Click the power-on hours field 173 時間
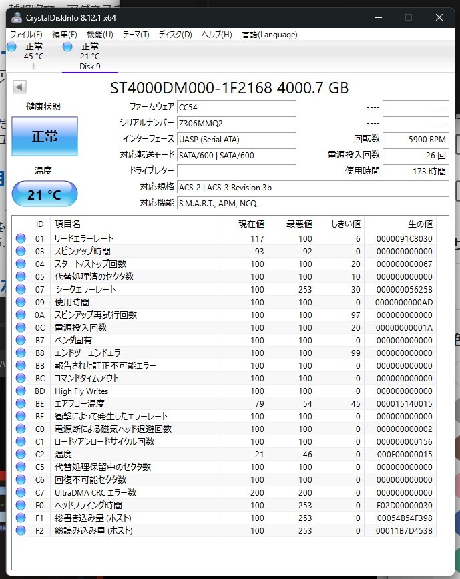Image resolution: width=460 pixels, height=579 pixels. 415,171
